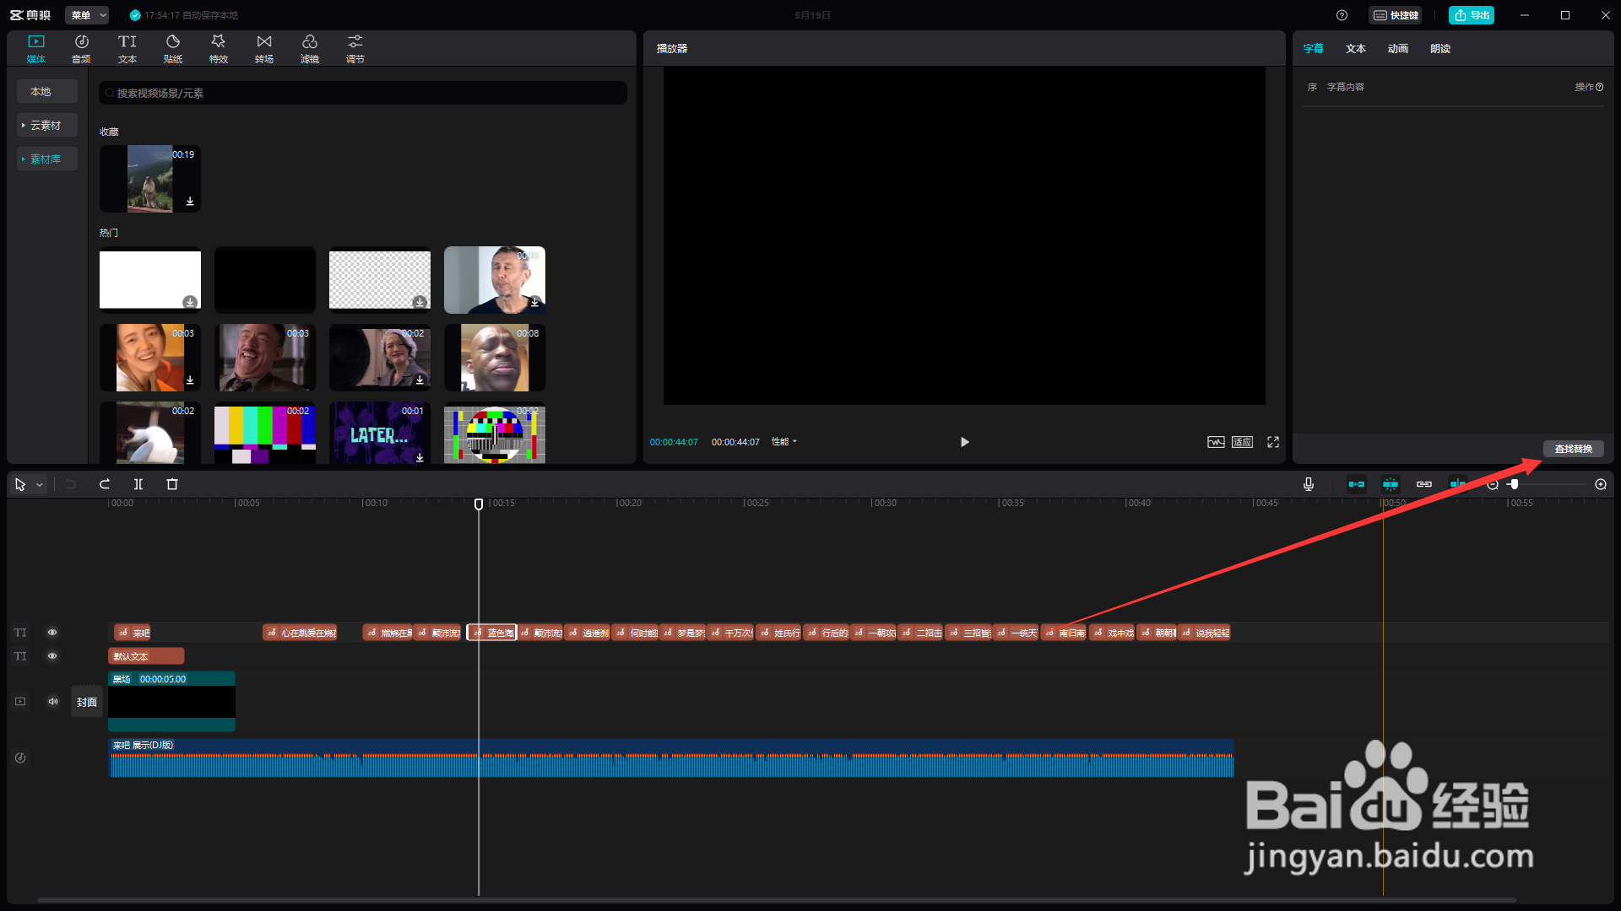
Task: Open the 性能 performance dropdown
Action: [x=783, y=442]
